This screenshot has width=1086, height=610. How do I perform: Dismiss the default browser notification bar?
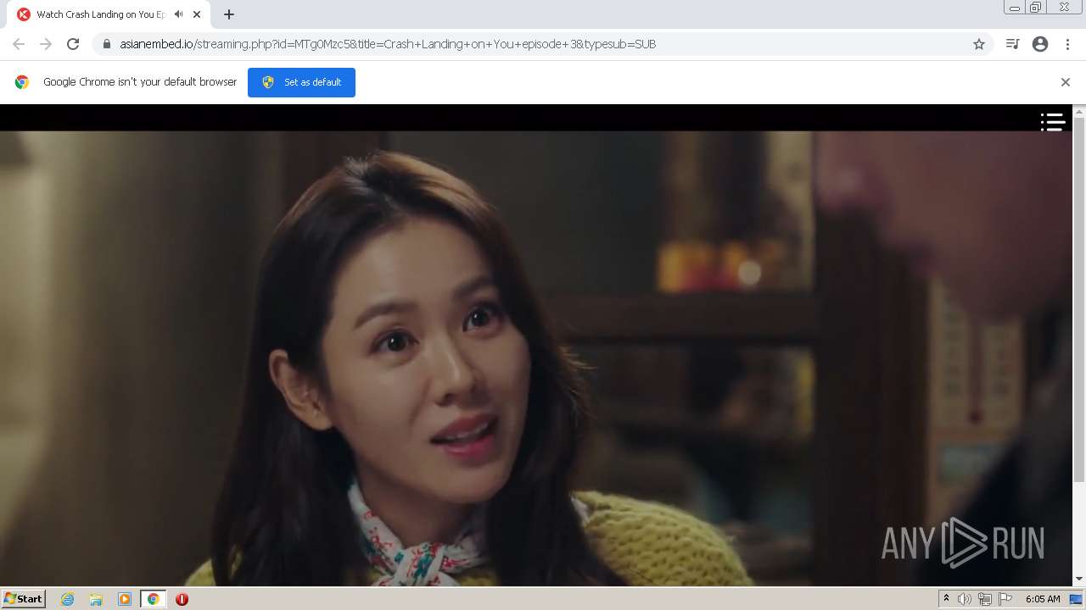point(1065,82)
